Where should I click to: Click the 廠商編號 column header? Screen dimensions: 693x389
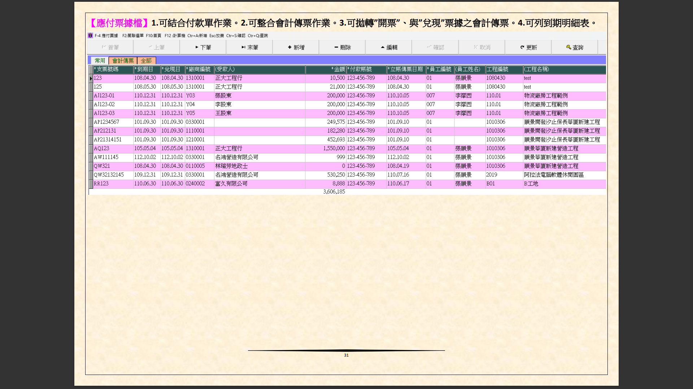tap(199, 69)
